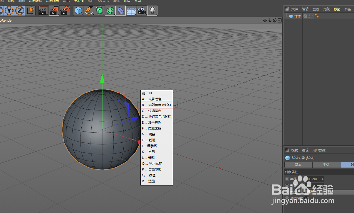Toggle the Y axis lock button
This screenshot has height=213, width=354.
pos(9,11)
